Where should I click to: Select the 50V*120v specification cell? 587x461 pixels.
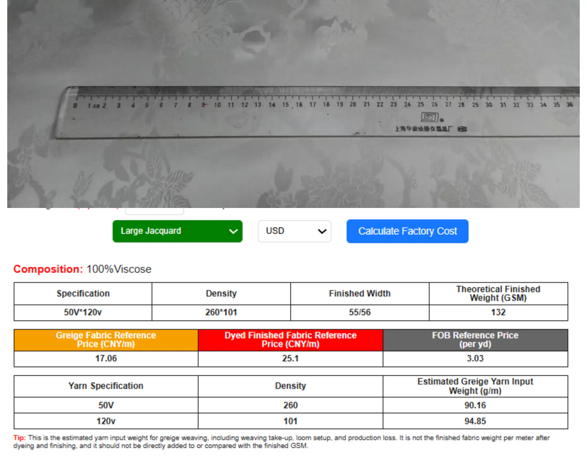[83, 313]
